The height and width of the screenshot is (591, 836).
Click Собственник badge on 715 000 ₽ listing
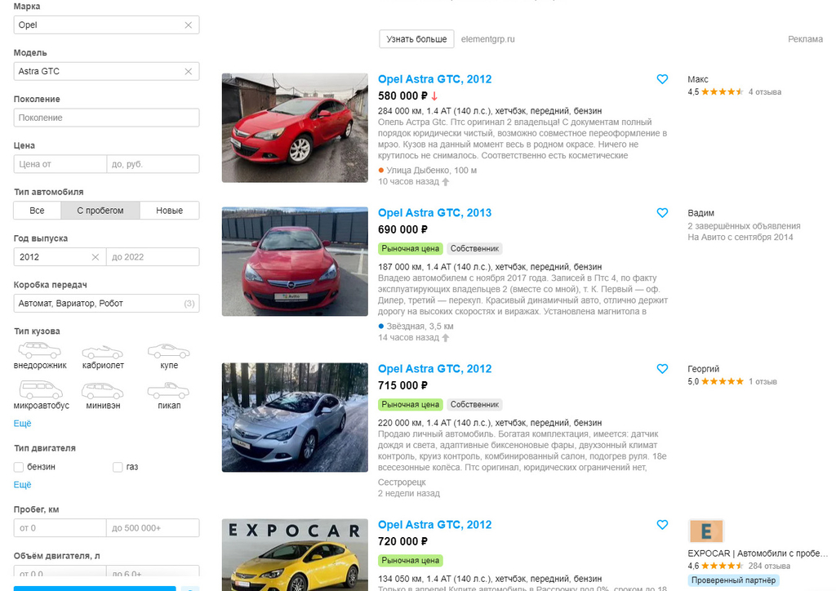(474, 405)
